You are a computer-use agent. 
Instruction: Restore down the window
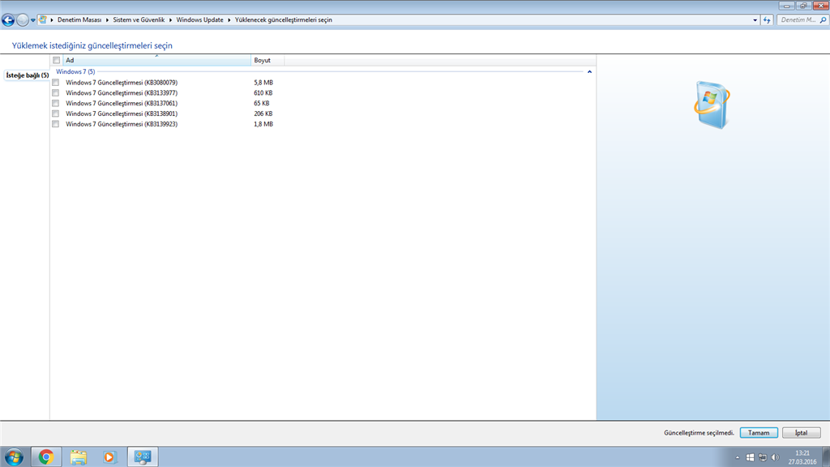coord(803,6)
